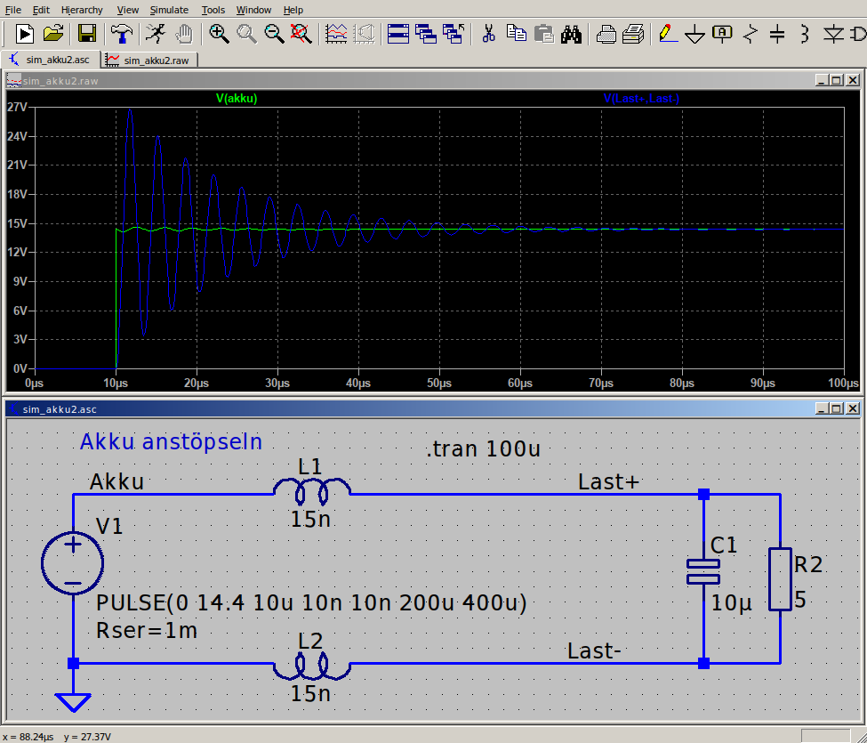Click the Autorange waveform chart icon

[x=336, y=34]
